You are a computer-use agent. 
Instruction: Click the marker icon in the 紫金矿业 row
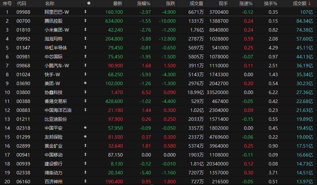click(x=85, y=146)
